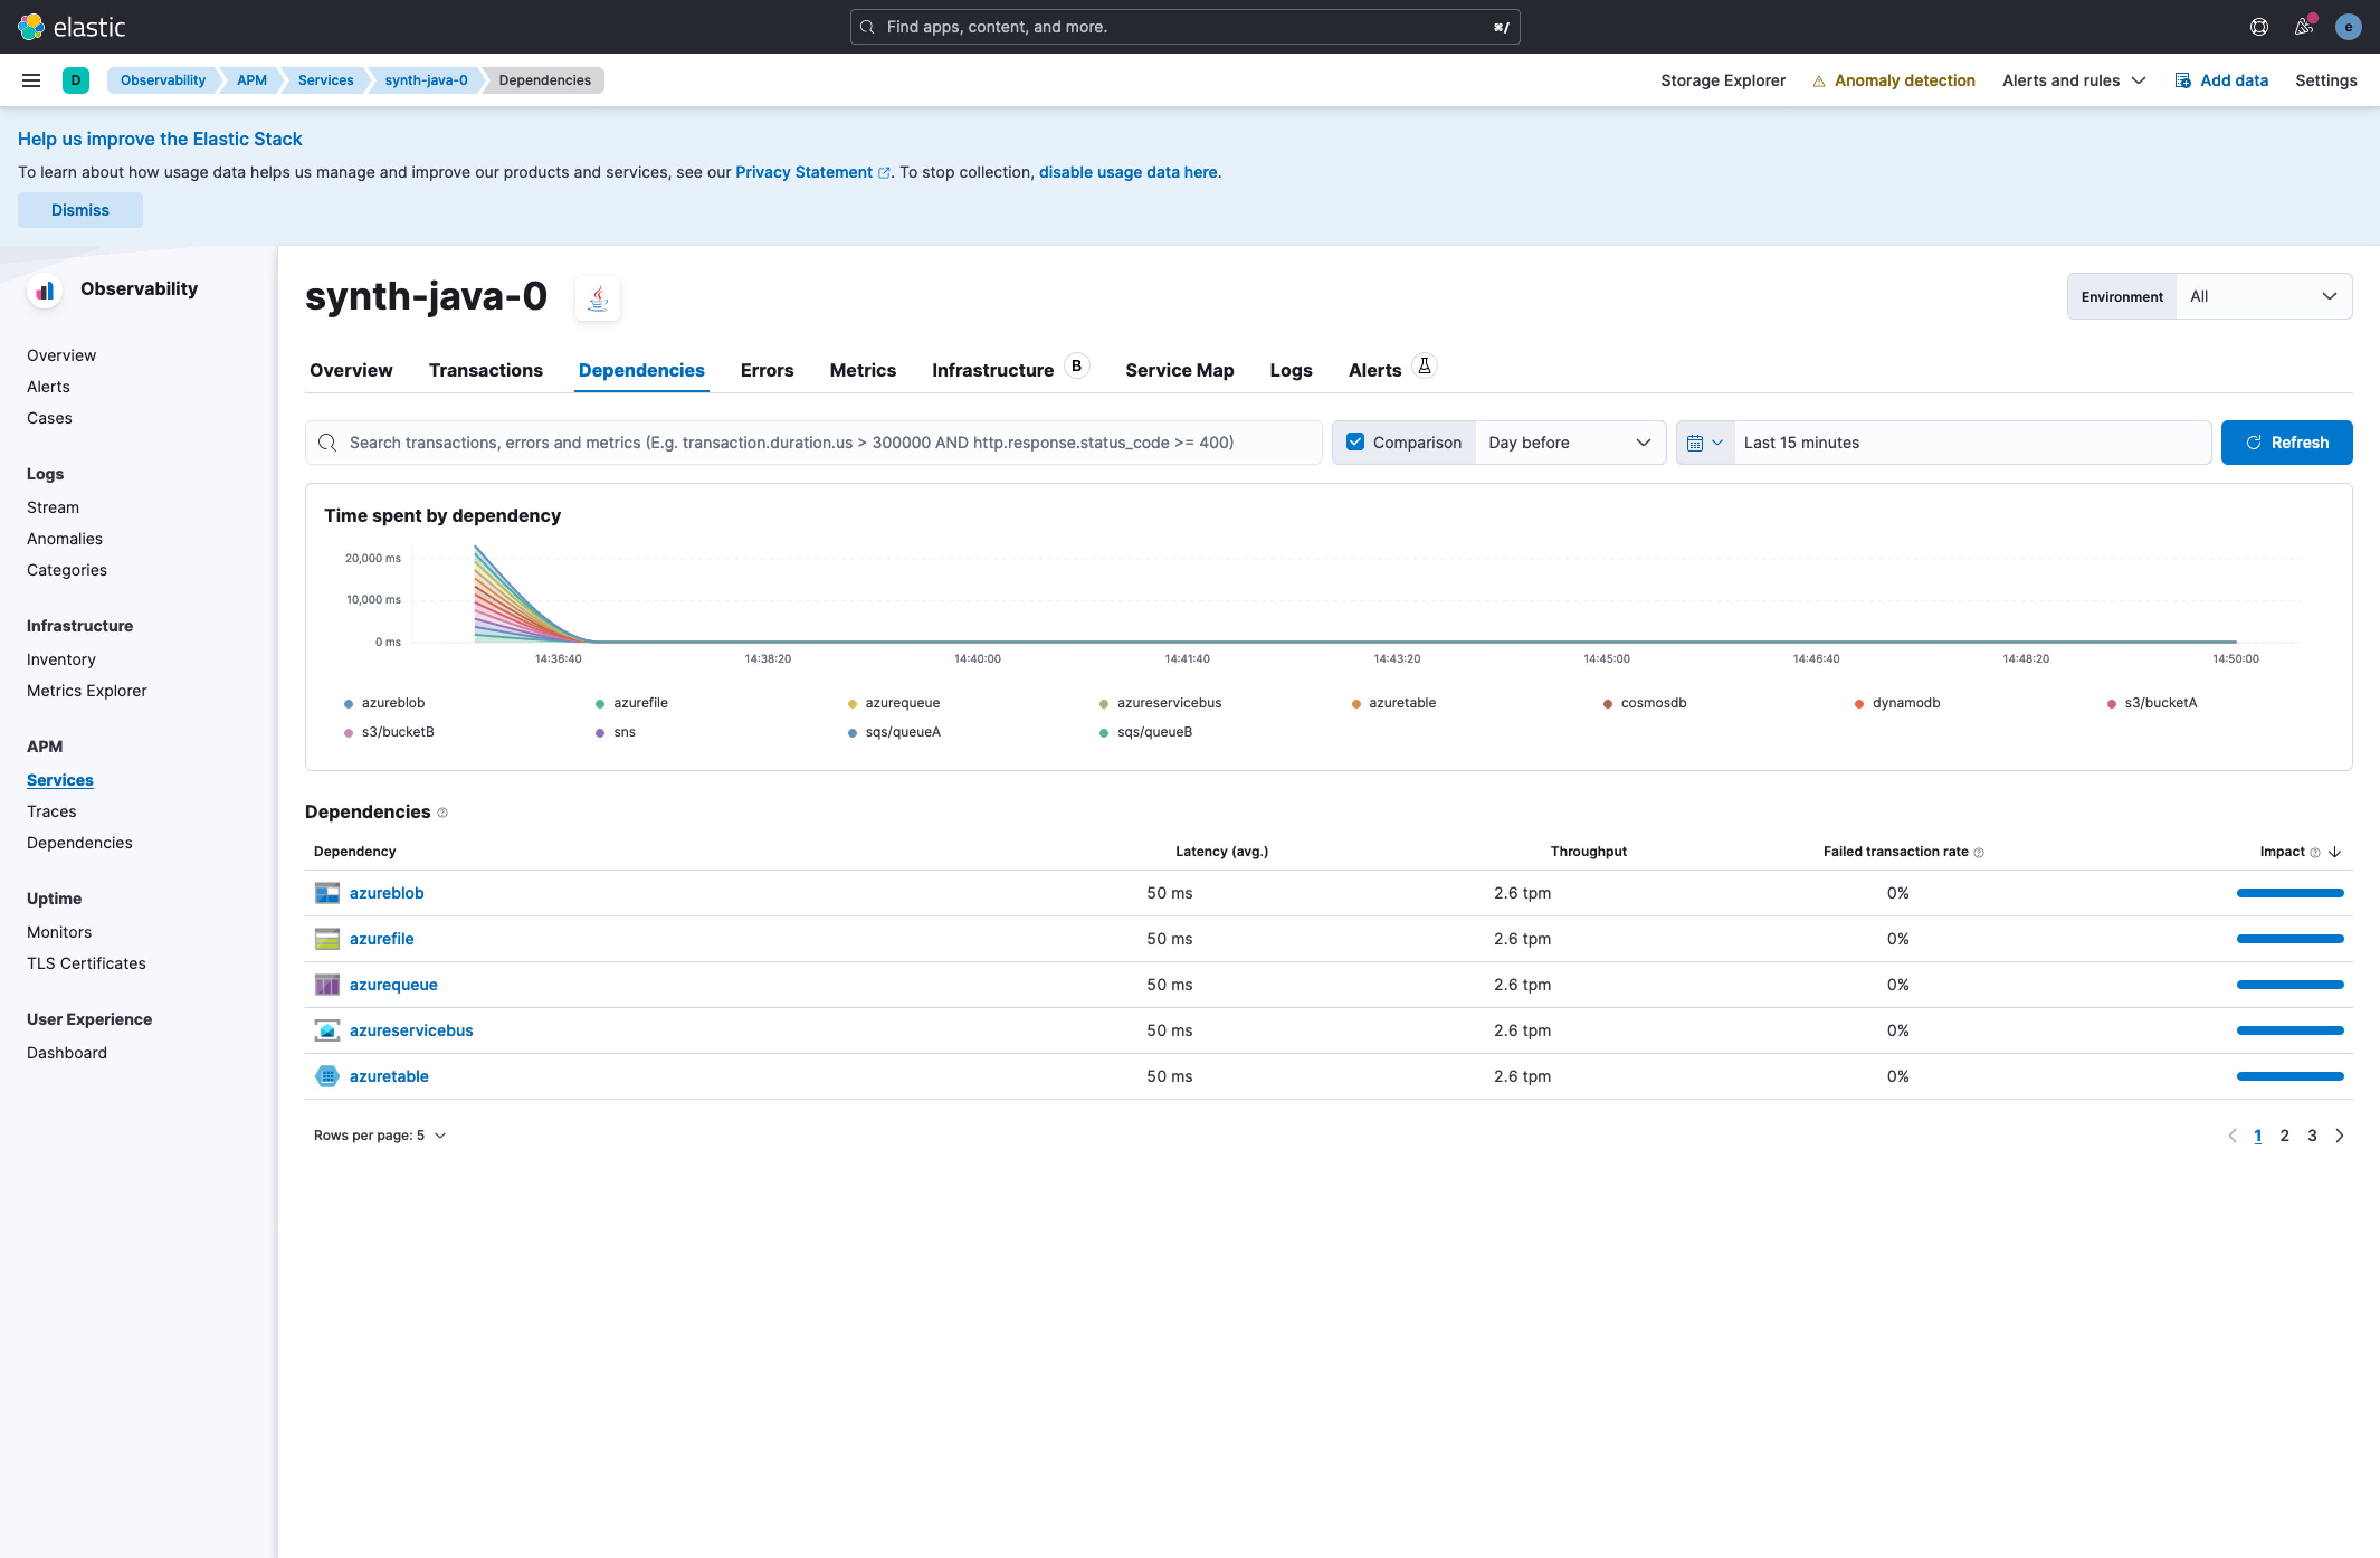Open the Service Map tab
Screen dimensions: 2380x1558
click(x=1179, y=370)
